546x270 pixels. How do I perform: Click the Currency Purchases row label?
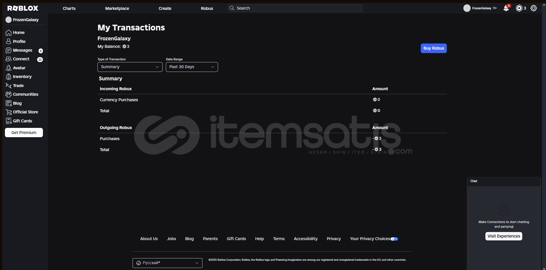tap(119, 100)
